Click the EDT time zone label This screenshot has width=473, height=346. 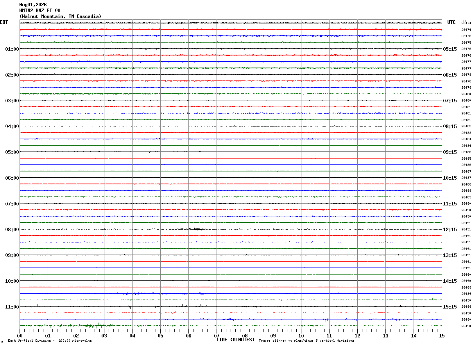pyautogui.click(x=4, y=22)
